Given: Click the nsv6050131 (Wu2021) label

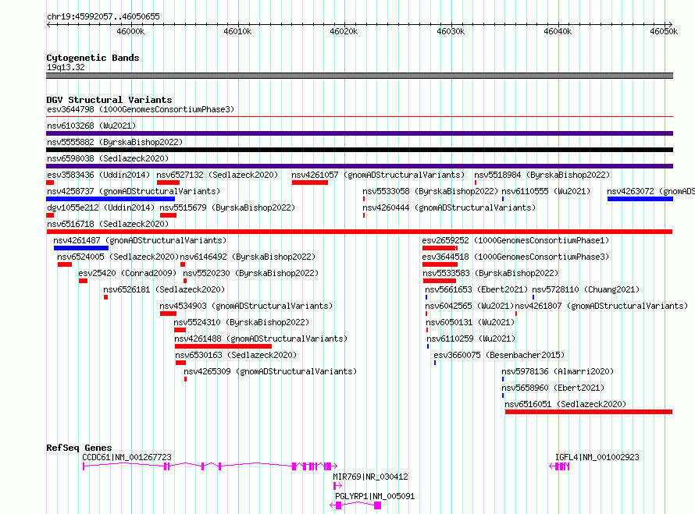Looking at the screenshot, I should 470,322.
